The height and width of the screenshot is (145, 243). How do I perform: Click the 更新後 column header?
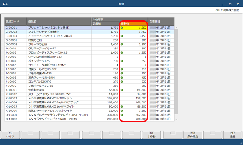tap(134, 23)
